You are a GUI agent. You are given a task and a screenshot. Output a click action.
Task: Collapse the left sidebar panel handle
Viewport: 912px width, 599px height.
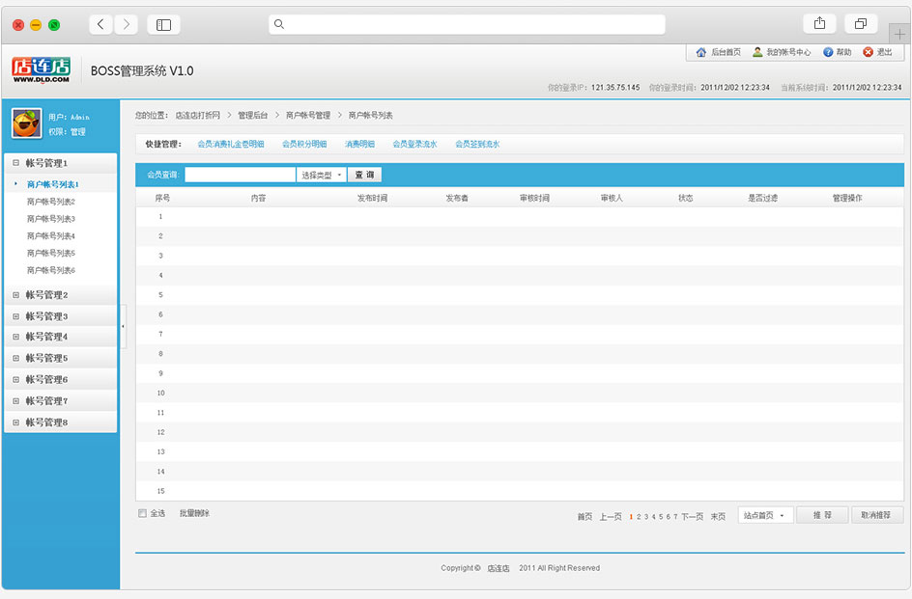click(x=123, y=328)
